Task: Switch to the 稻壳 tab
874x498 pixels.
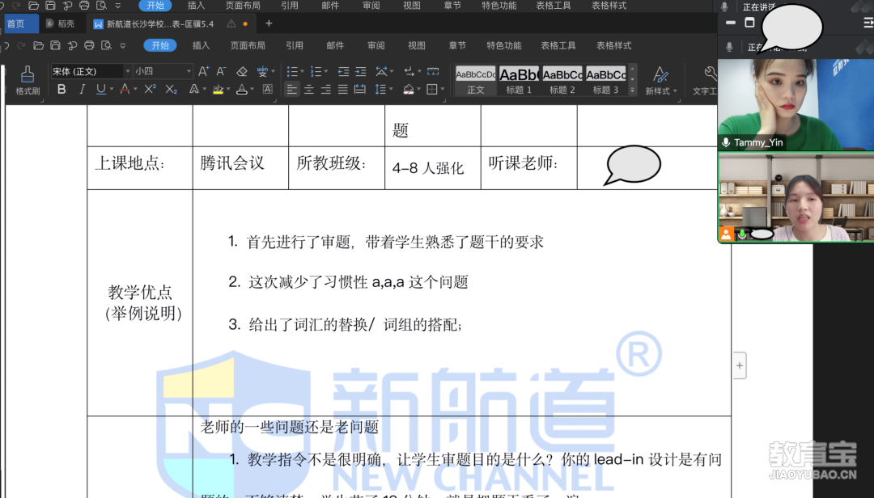Action: coord(60,23)
